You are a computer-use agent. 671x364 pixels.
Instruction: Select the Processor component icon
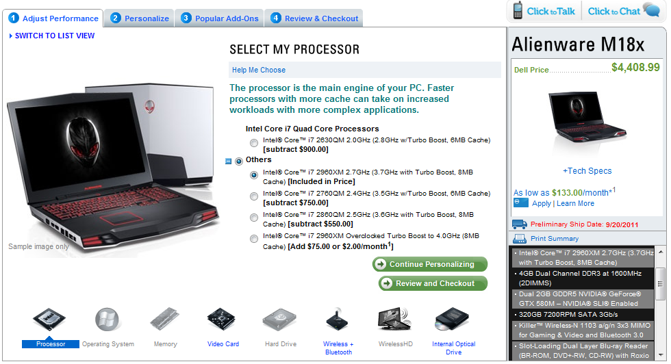pos(49,319)
